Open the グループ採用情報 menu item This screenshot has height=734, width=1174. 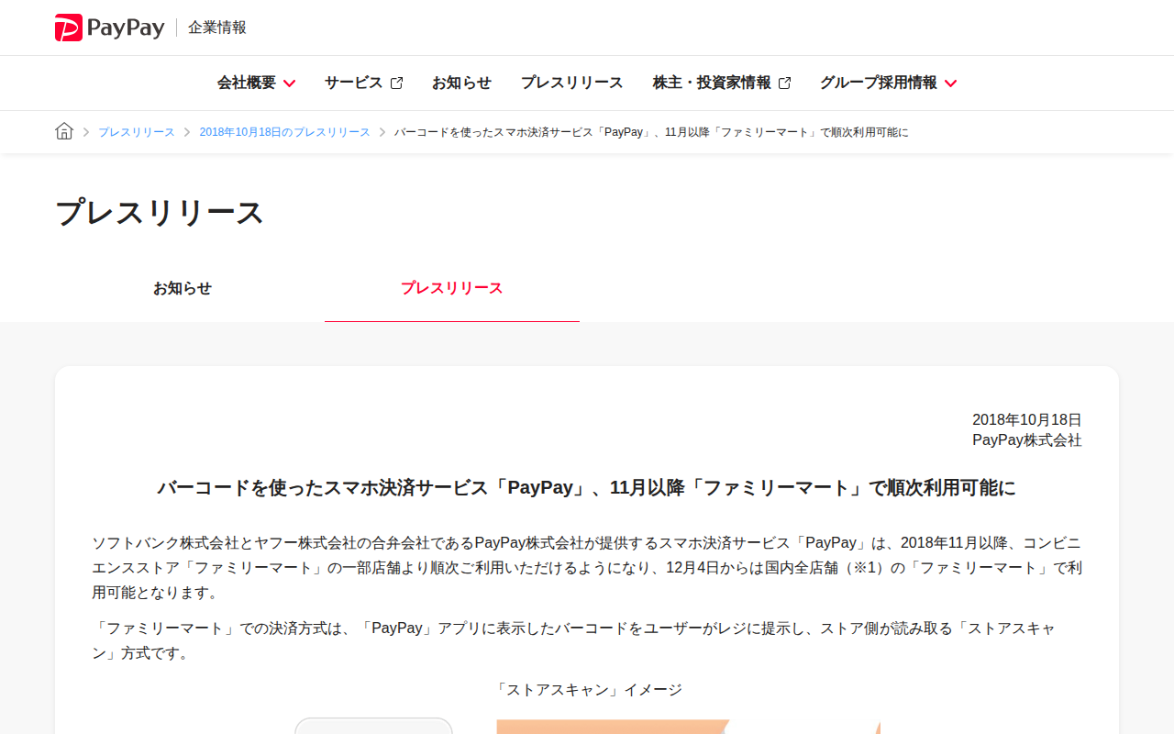[879, 83]
